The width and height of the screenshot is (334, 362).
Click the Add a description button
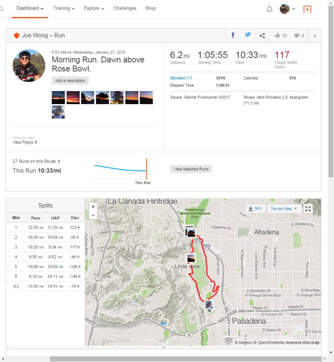coord(70,81)
